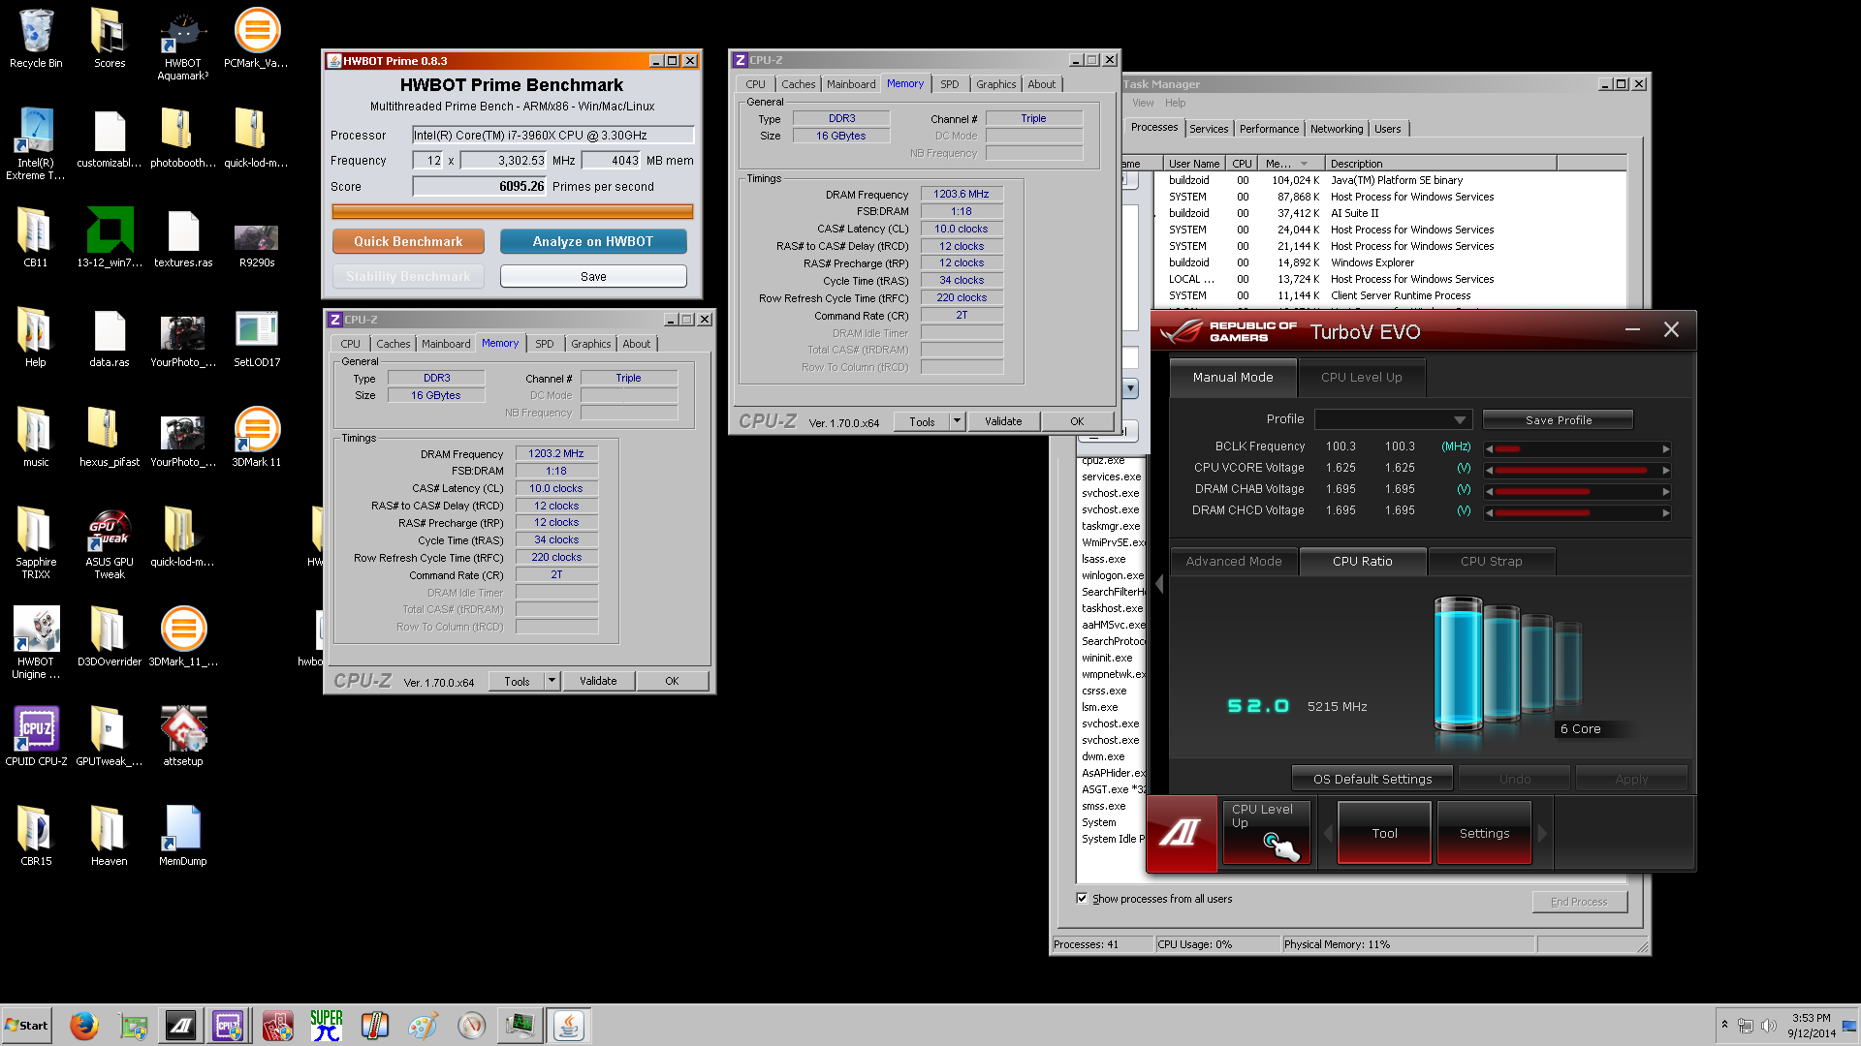Open the Intel(R) Extreme Tuning desktop shortcut
1861x1046 pixels.
(36, 143)
